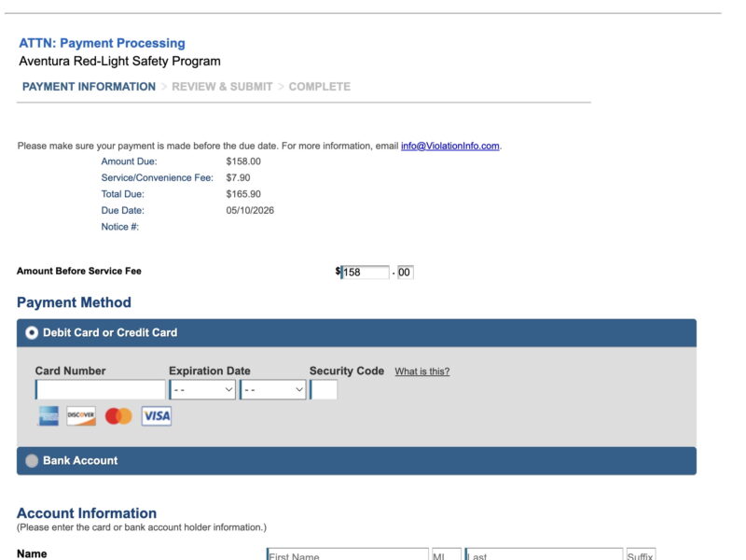Go to the Complete step

coord(320,87)
